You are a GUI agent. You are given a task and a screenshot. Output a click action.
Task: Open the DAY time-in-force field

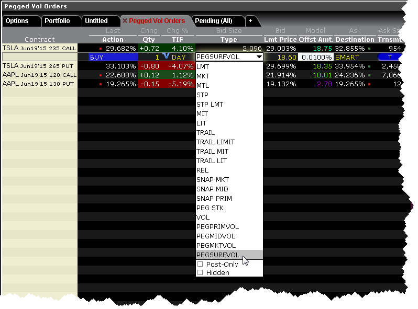click(x=181, y=57)
